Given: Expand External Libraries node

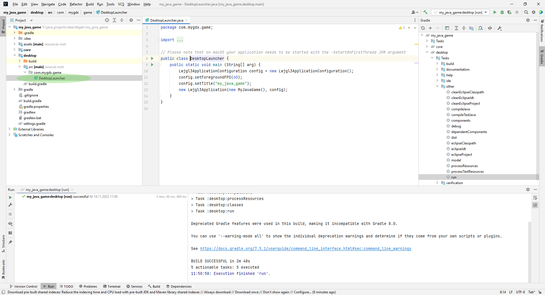Looking at the screenshot, I should coord(9,129).
